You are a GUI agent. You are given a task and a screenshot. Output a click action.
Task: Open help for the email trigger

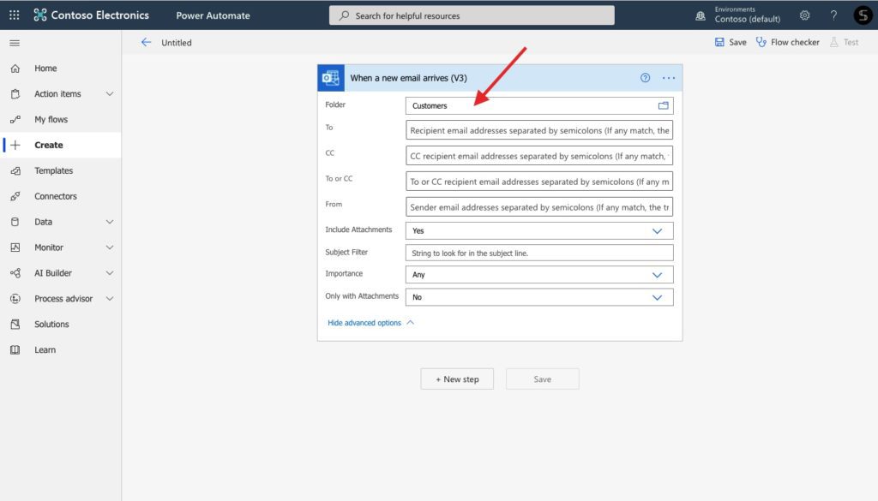(x=645, y=78)
